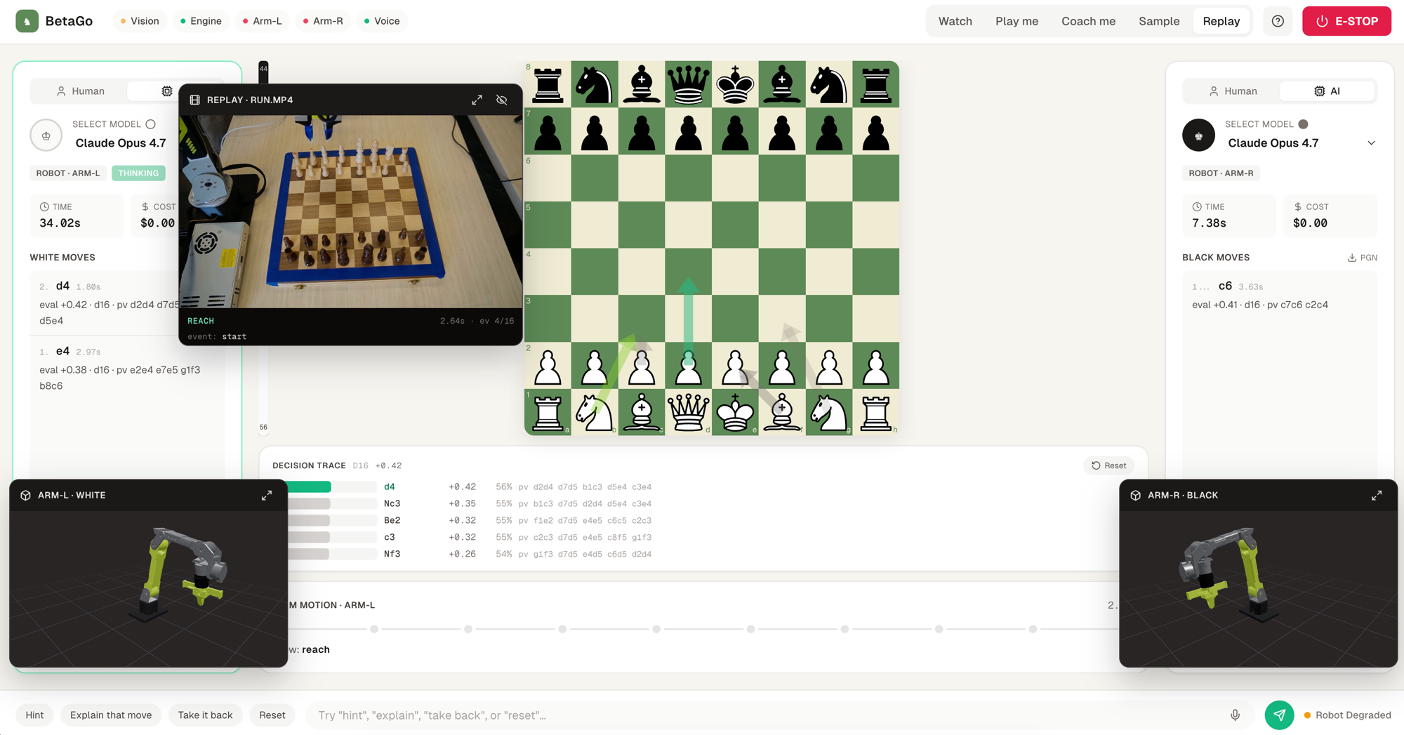The width and height of the screenshot is (1404, 735).
Task: Switch to Sample mode
Action: (x=1159, y=21)
